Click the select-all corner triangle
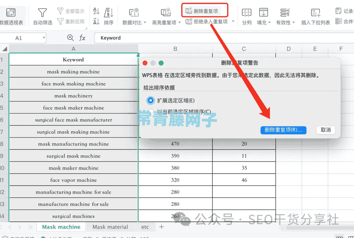The height and width of the screenshot is (238, 354). point(5,49)
